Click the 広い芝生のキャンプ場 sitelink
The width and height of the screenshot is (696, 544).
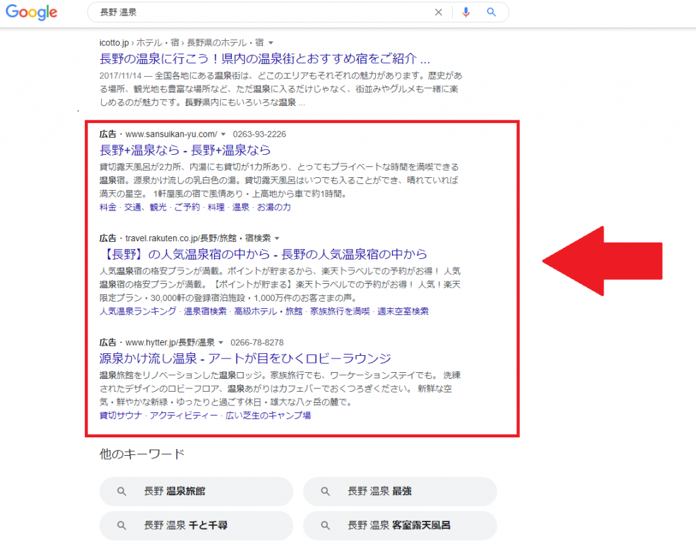[268, 416]
